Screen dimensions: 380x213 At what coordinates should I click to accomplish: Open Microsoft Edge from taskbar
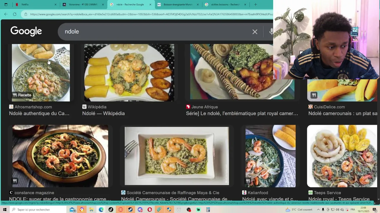point(101,210)
